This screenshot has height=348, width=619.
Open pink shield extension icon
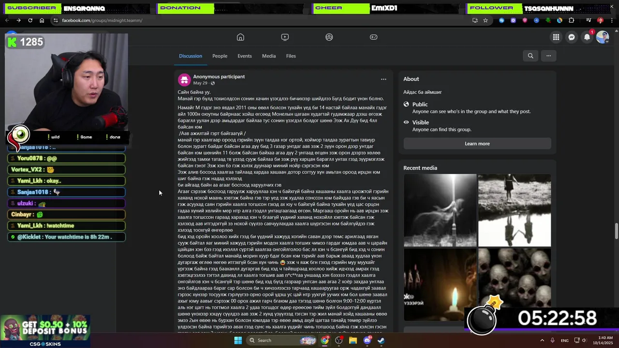(x=525, y=20)
